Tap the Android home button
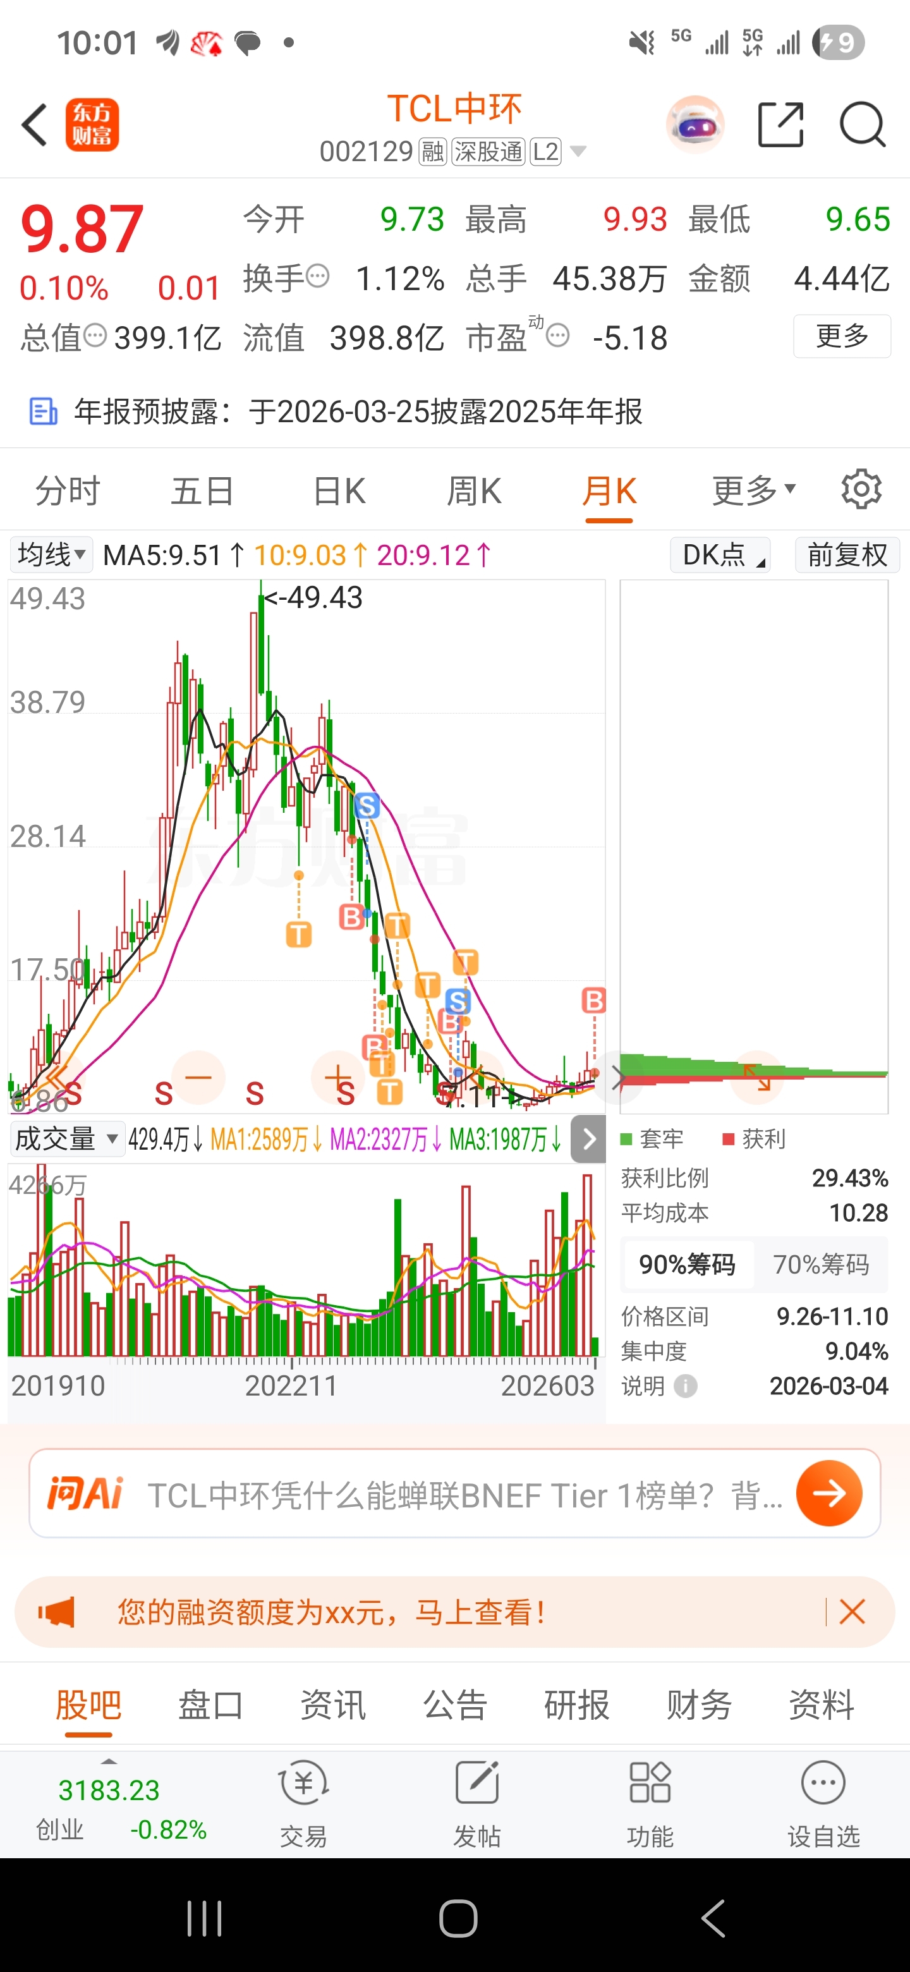The height and width of the screenshot is (1972, 910). click(x=458, y=1918)
